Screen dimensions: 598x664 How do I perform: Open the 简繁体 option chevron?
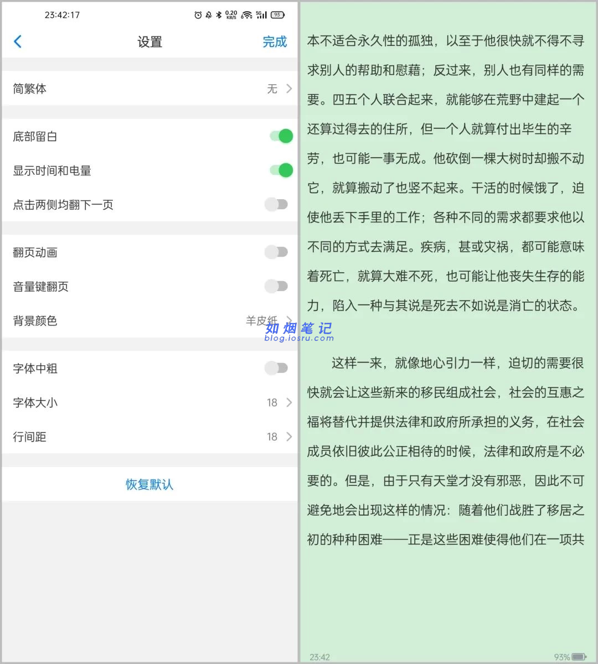(289, 89)
